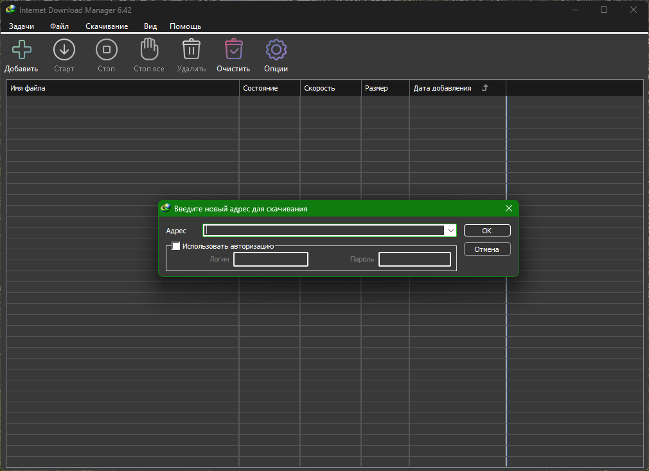Select the Очистить cleanup icon
Image resolution: width=649 pixels, height=471 pixels.
tap(233, 49)
